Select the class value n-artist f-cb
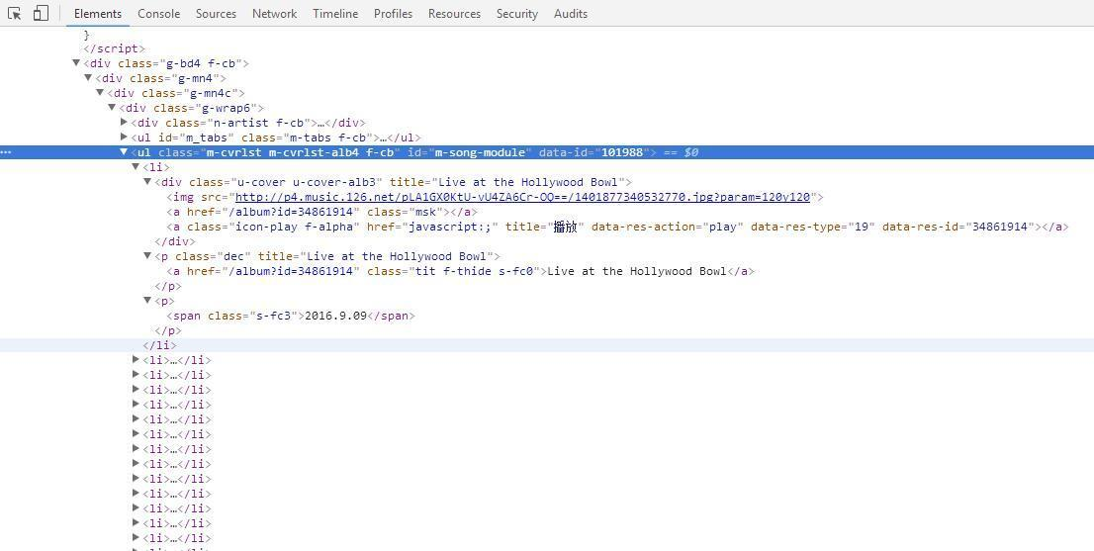Screen dimensions: 1094x551 (x=258, y=123)
